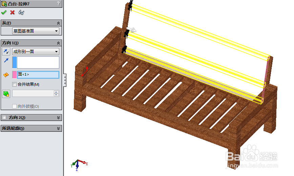This screenshot has height=176, width=294.
Task: Click the pink face selection color swatch
Action: point(15,75)
